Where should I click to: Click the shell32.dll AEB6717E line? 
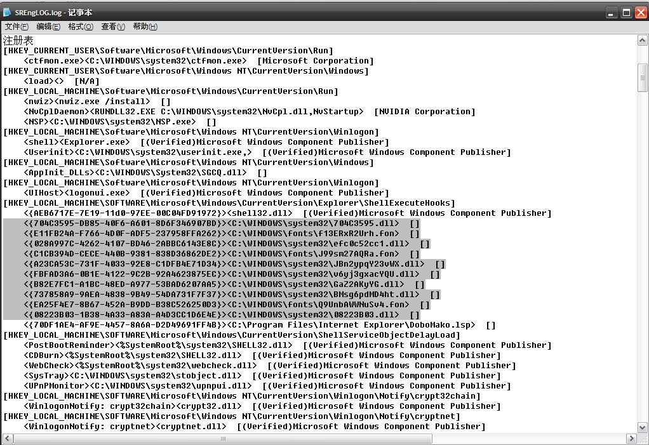288,213
